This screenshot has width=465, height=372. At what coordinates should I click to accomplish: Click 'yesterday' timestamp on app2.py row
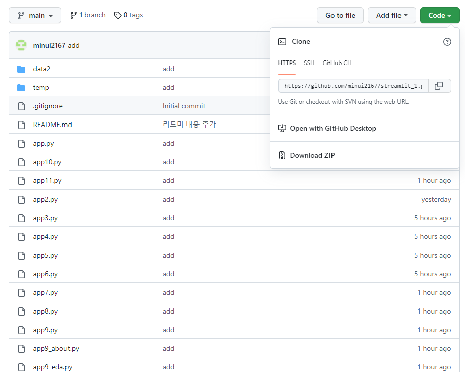point(436,200)
